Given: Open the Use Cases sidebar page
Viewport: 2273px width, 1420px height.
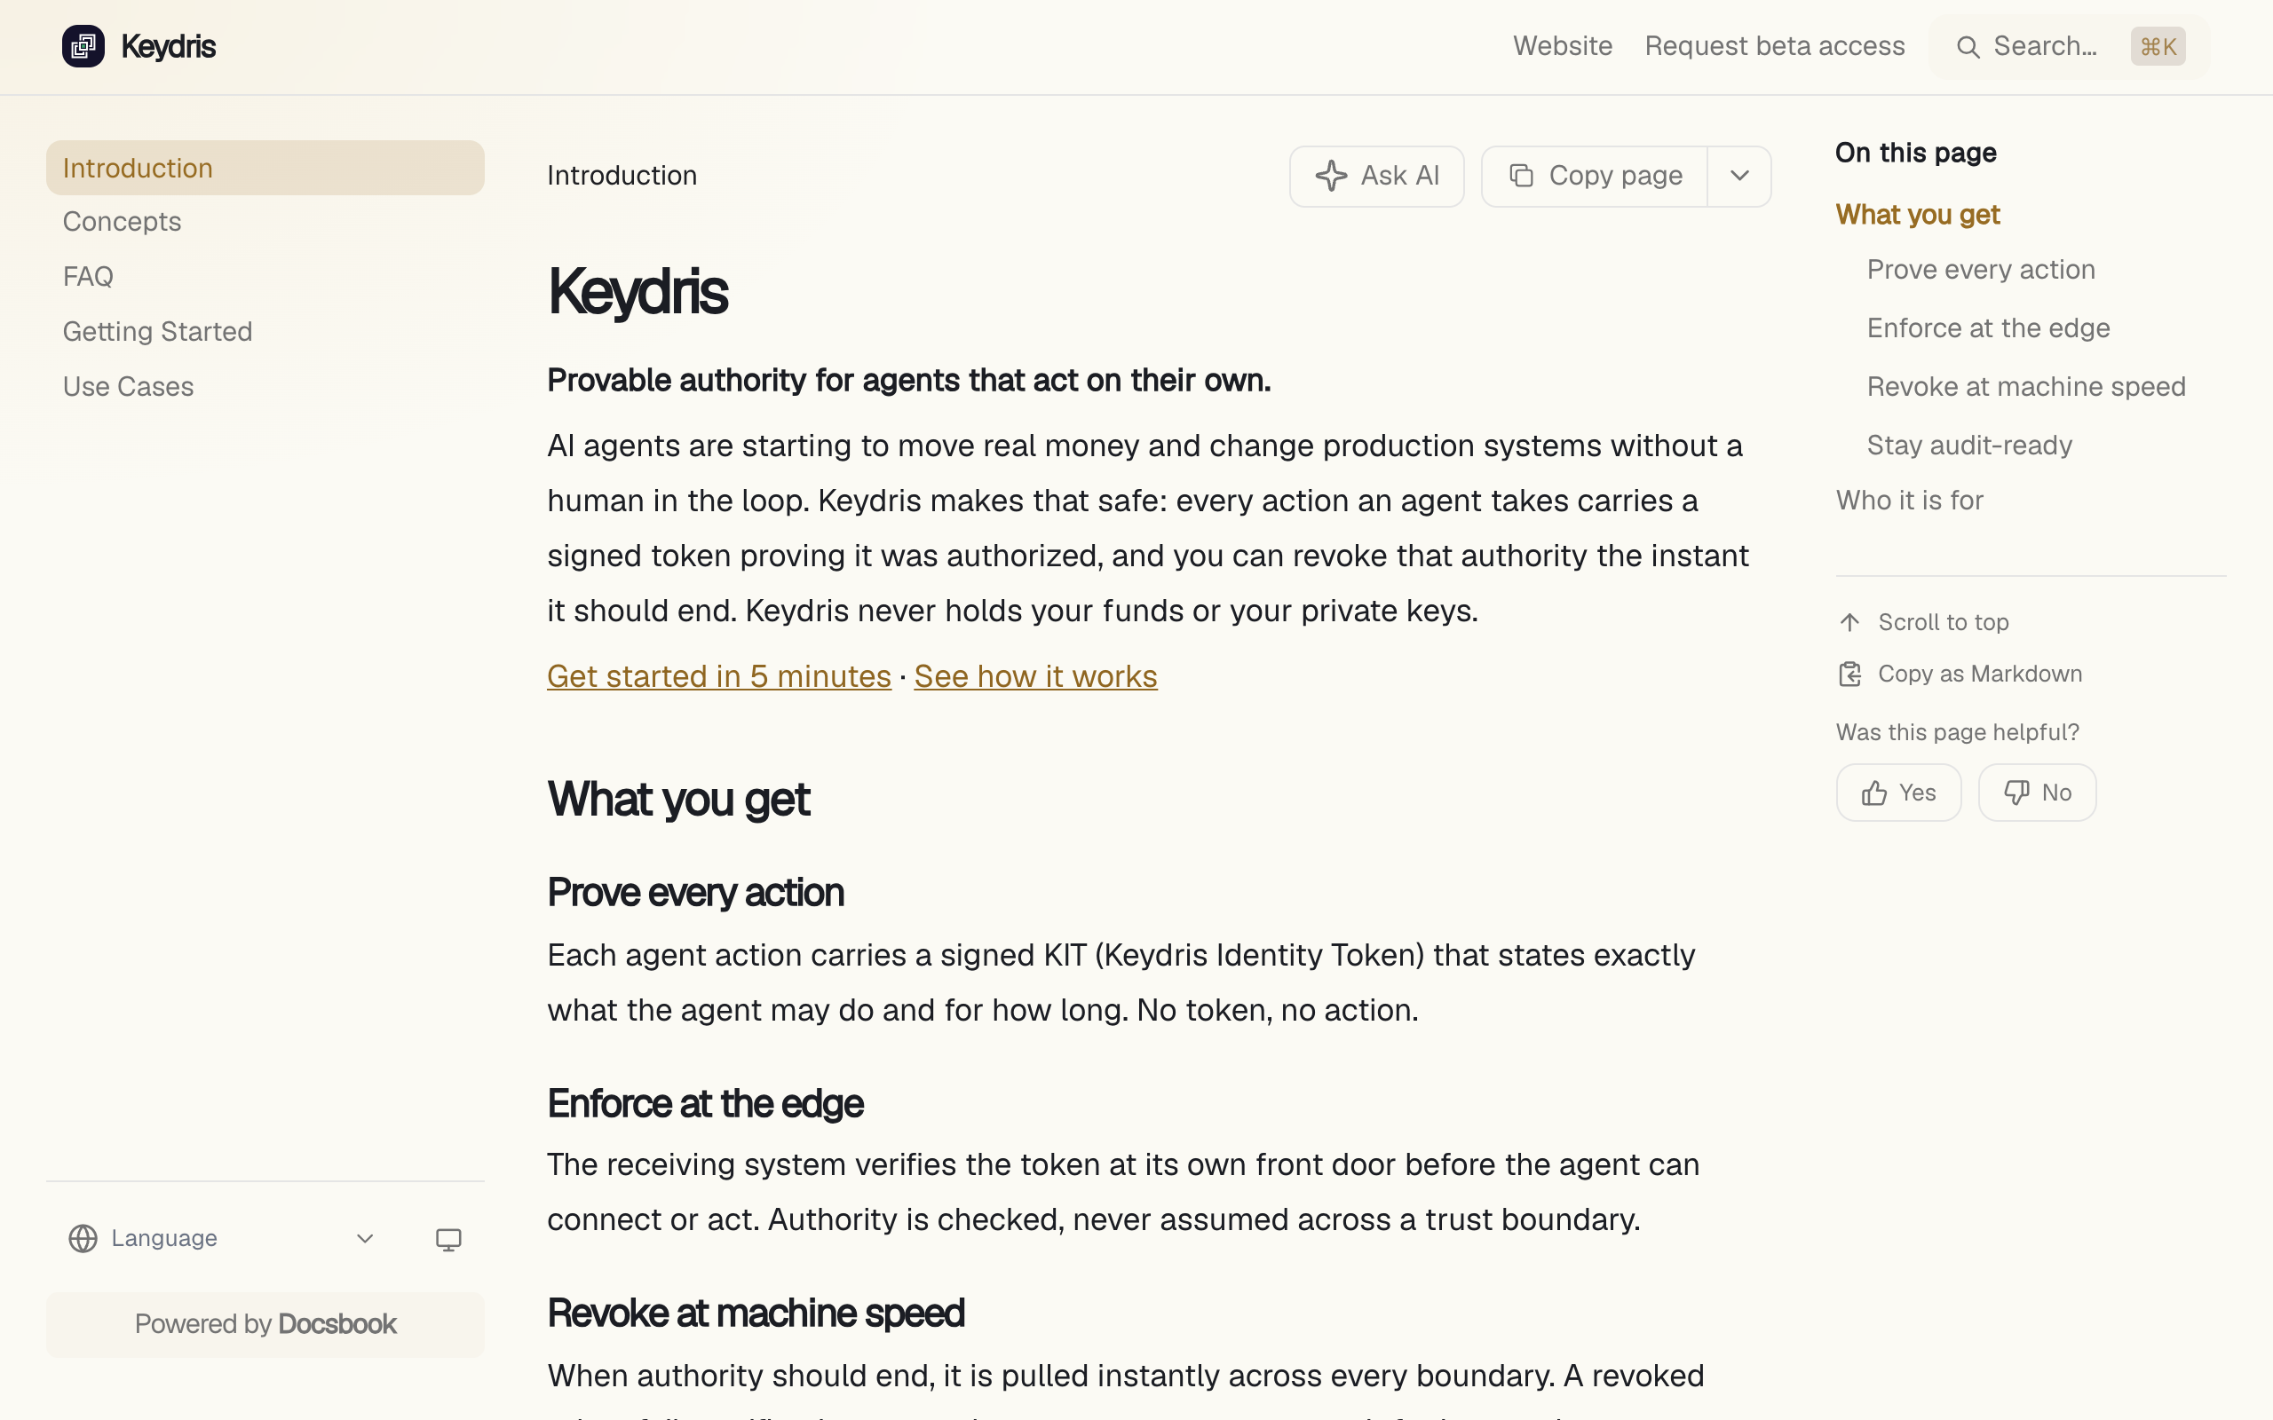Looking at the screenshot, I should click(265, 387).
